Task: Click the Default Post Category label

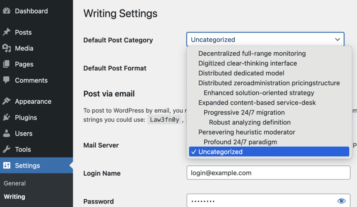Action: (x=118, y=40)
